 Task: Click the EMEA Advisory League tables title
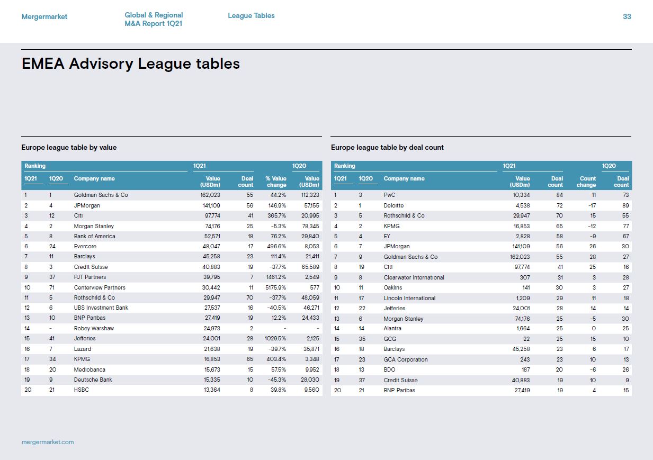pos(131,64)
